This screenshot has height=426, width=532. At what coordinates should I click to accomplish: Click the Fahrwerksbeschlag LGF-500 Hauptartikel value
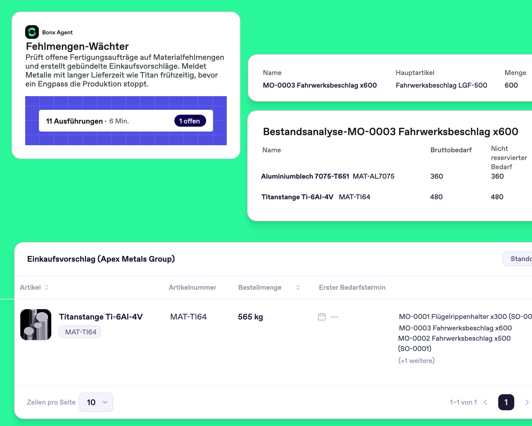point(442,85)
